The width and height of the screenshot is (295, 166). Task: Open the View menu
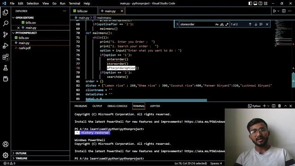click(46, 3)
